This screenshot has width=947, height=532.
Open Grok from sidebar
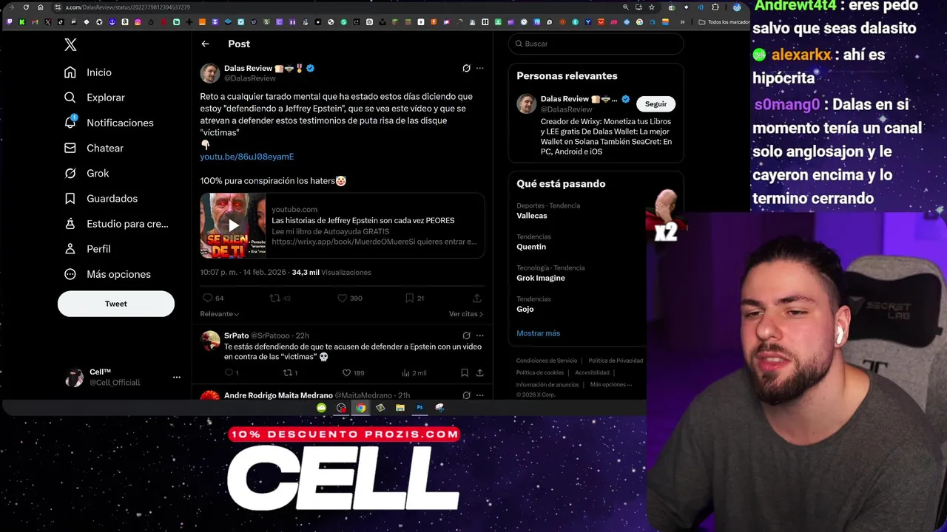click(87, 173)
